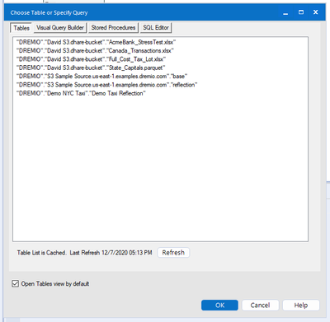Switch to the SQL Editor tab
Image resolution: width=330 pixels, height=322 pixels.
pyautogui.click(x=156, y=27)
